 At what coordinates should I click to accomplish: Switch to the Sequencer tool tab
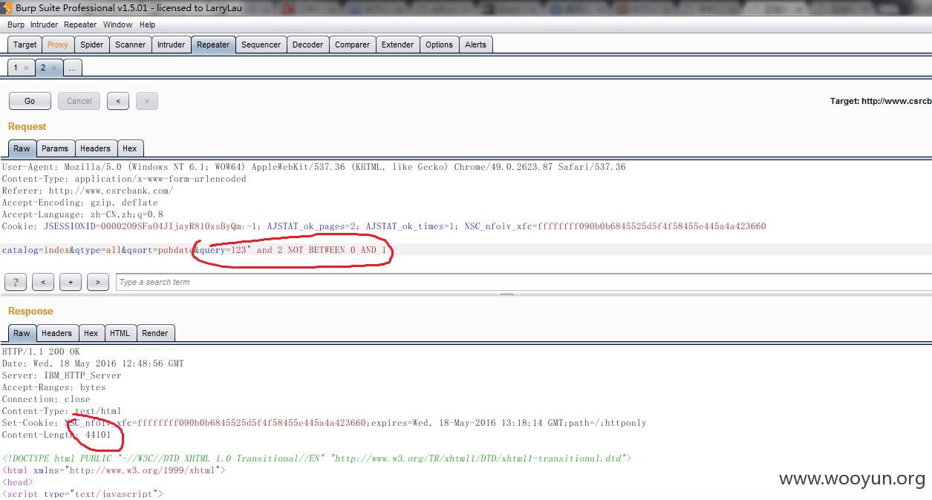(x=261, y=45)
